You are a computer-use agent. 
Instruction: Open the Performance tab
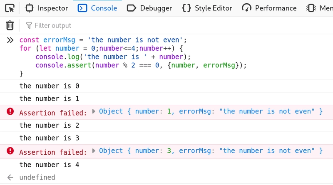click(269, 8)
